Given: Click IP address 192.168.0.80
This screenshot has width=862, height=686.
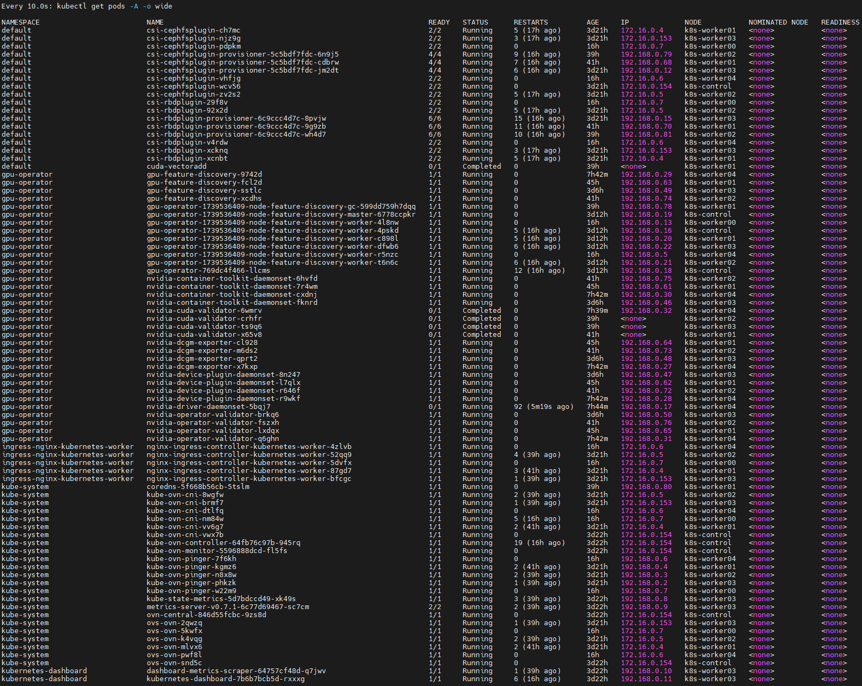Looking at the screenshot, I should (646, 487).
